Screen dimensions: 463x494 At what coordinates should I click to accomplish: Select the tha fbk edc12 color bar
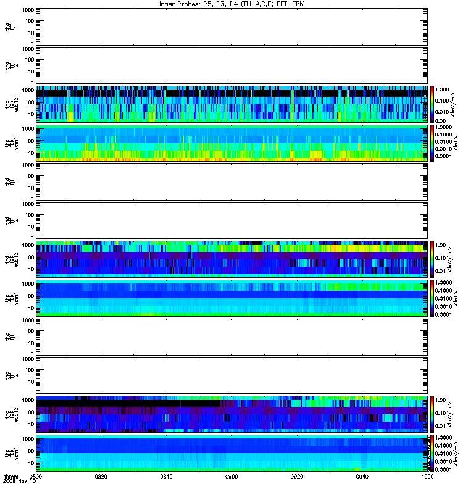(x=433, y=104)
